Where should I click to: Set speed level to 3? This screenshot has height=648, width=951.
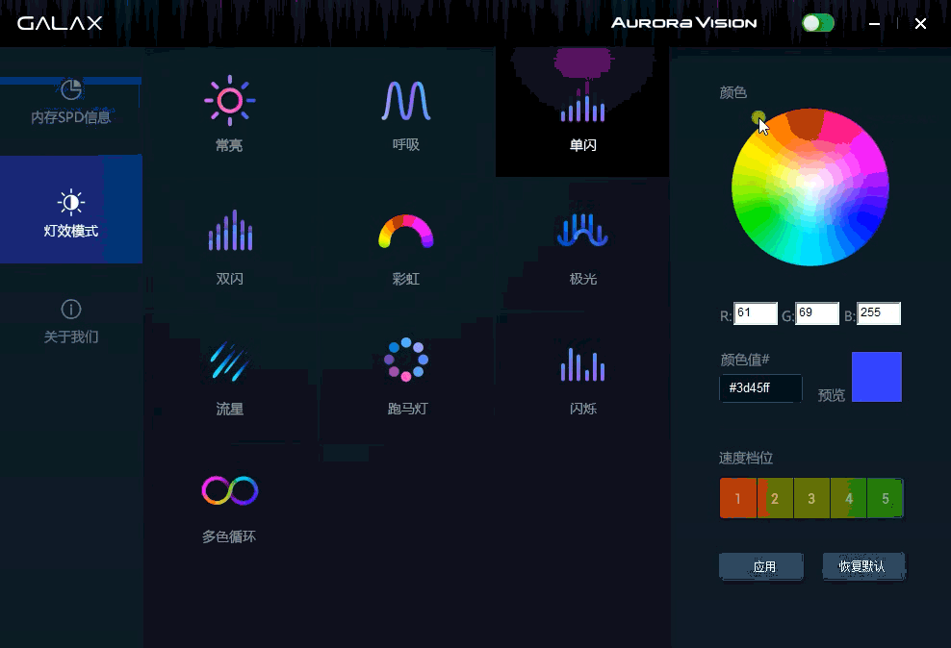coord(811,498)
